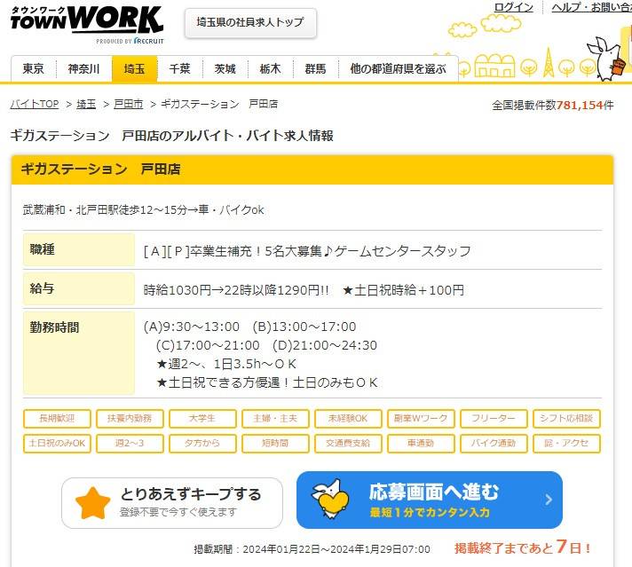Navigate to 戸田市 breadcrumb
Image resolution: width=632 pixels, height=567 pixels.
click(129, 104)
